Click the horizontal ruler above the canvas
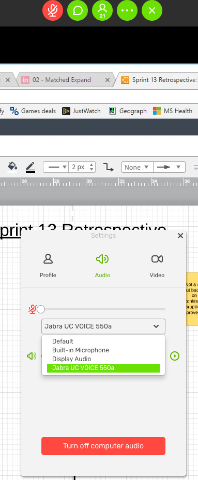Screen dimensions: 198x480 coord(99,182)
